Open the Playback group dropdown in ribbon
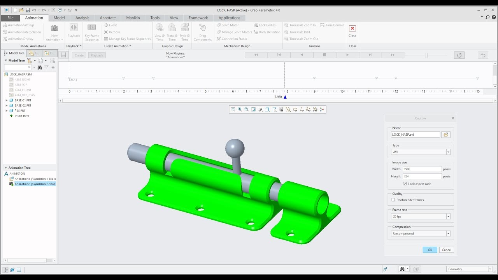This screenshot has width=498, height=280. pos(74,46)
